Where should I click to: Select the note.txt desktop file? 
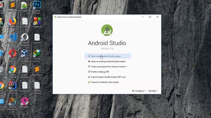(x=25, y=23)
